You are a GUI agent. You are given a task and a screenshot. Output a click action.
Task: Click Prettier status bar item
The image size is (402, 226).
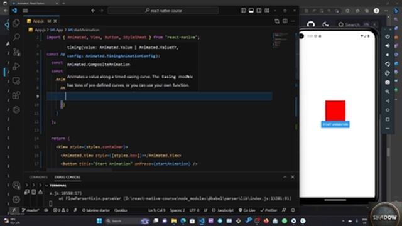click(x=269, y=210)
